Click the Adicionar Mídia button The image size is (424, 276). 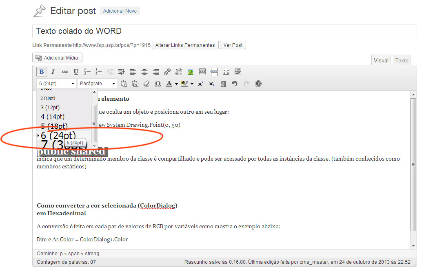tap(57, 57)
